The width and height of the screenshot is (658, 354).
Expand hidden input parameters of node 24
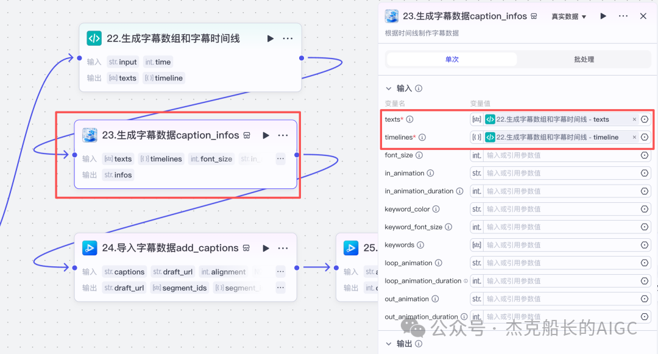point(280,271)
